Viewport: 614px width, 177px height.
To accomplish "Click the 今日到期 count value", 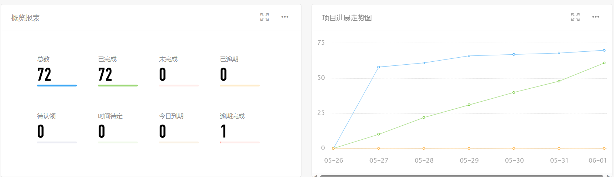I will coord(163,132).
